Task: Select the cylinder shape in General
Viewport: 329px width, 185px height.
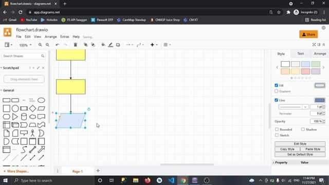Action: [24, 117]
